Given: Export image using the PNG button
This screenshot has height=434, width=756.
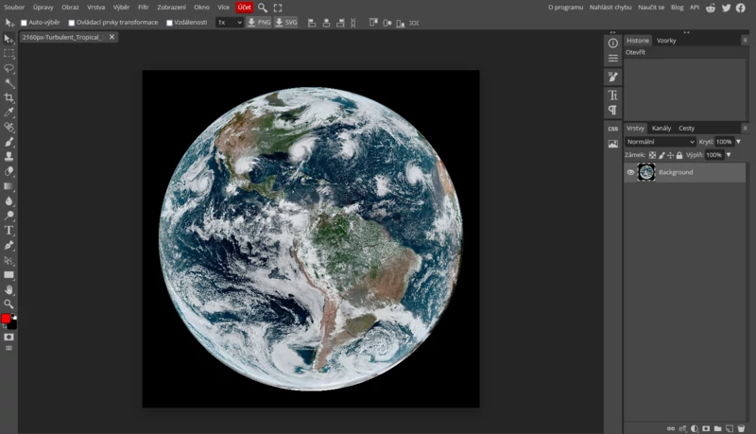Looking at the screenshot, I should point(258,22).
